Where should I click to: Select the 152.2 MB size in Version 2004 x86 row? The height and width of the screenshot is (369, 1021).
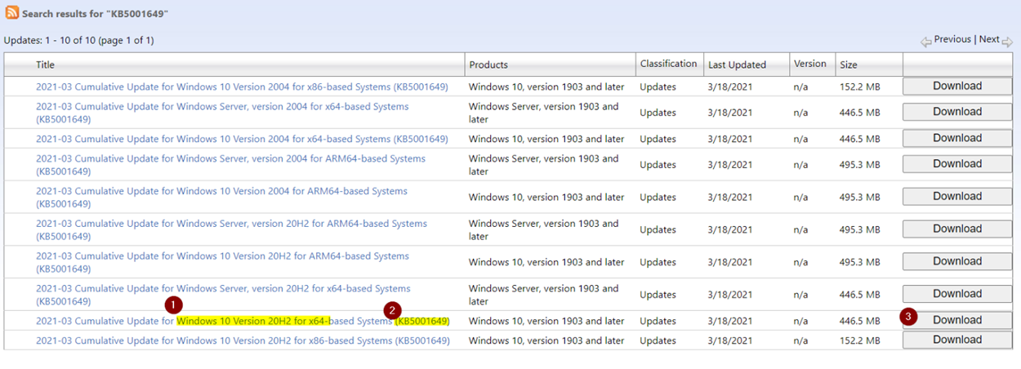(x=859, y=87)
